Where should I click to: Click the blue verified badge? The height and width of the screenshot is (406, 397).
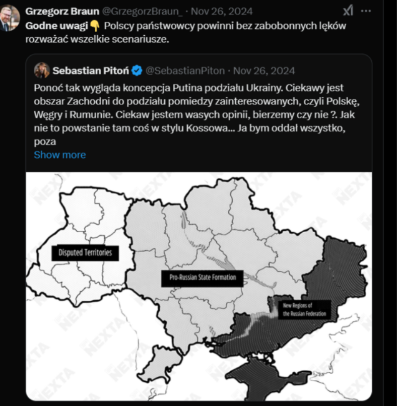137,71
